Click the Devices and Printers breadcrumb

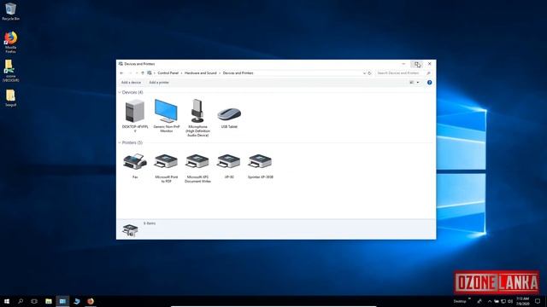tap(238, 73)
